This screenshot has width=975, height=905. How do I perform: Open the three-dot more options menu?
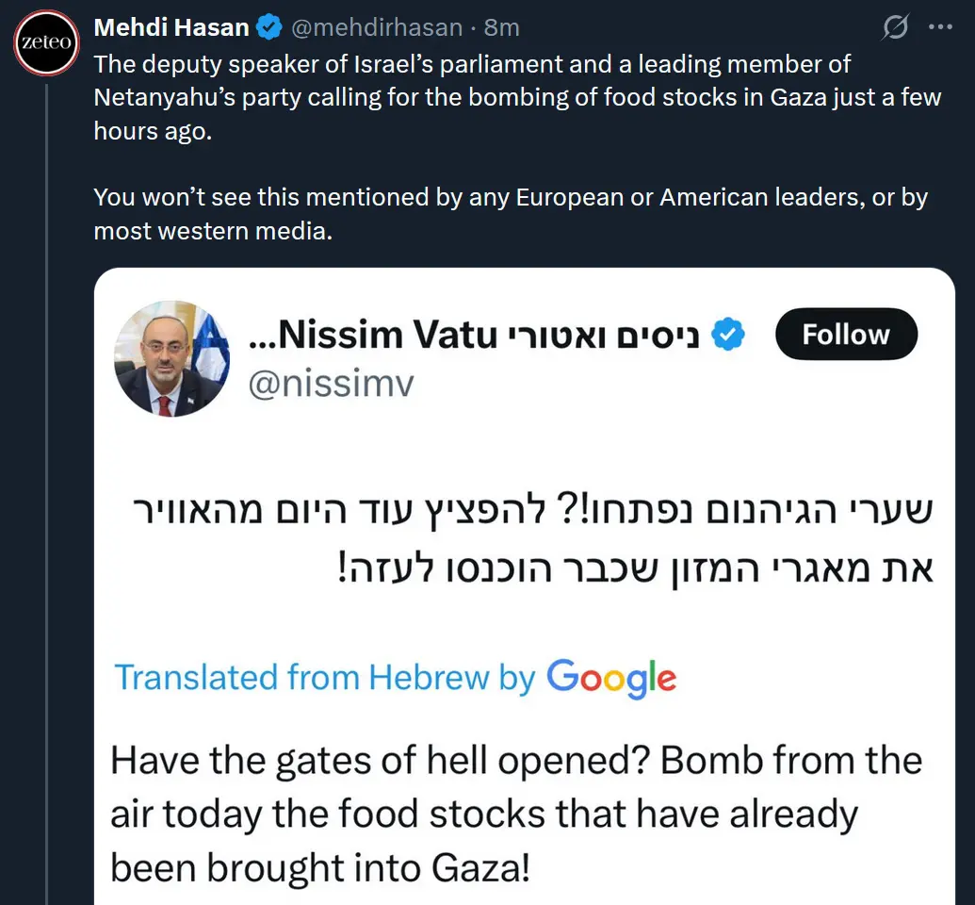click(940, 28)
